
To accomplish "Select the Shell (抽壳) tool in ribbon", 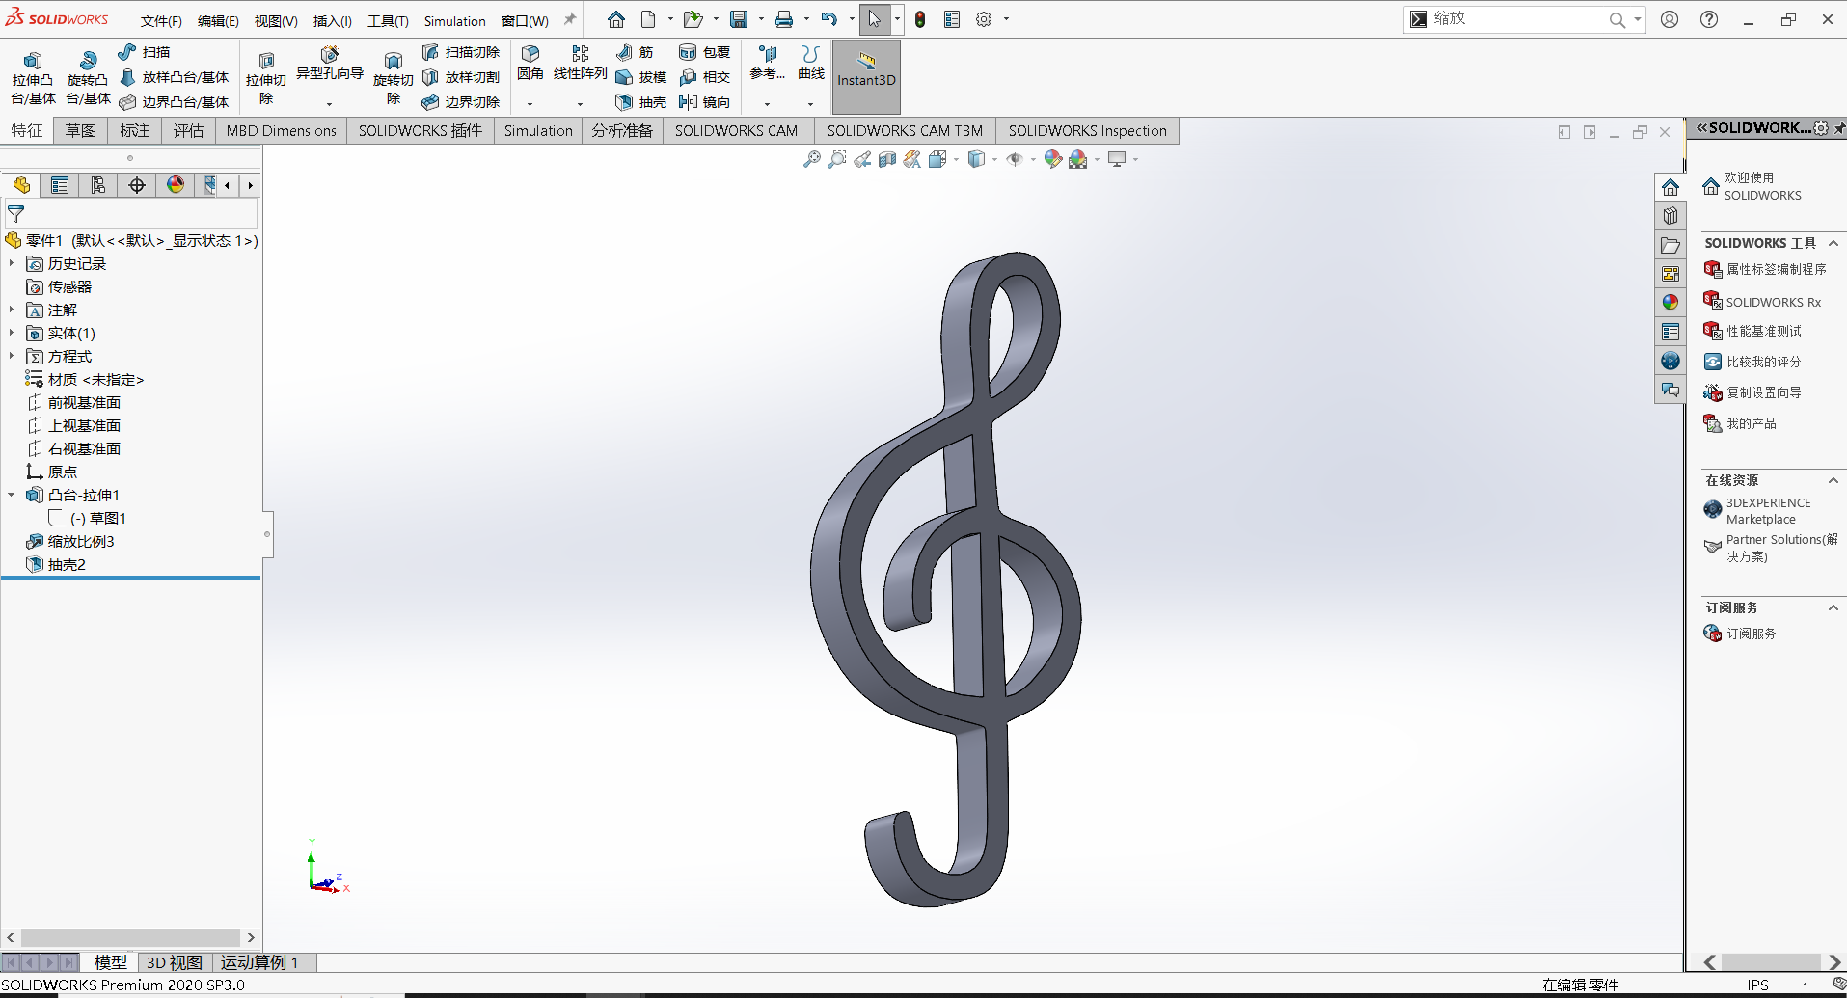I will coord(640,102).
